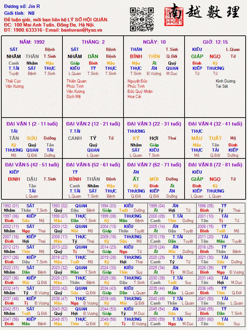This screenshot has width=247, height=330.
Task: Click the QR code image
Action: (x=142, y=19)
